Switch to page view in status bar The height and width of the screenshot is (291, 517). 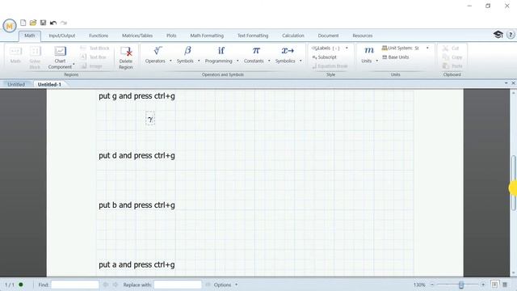click(494, 285)
